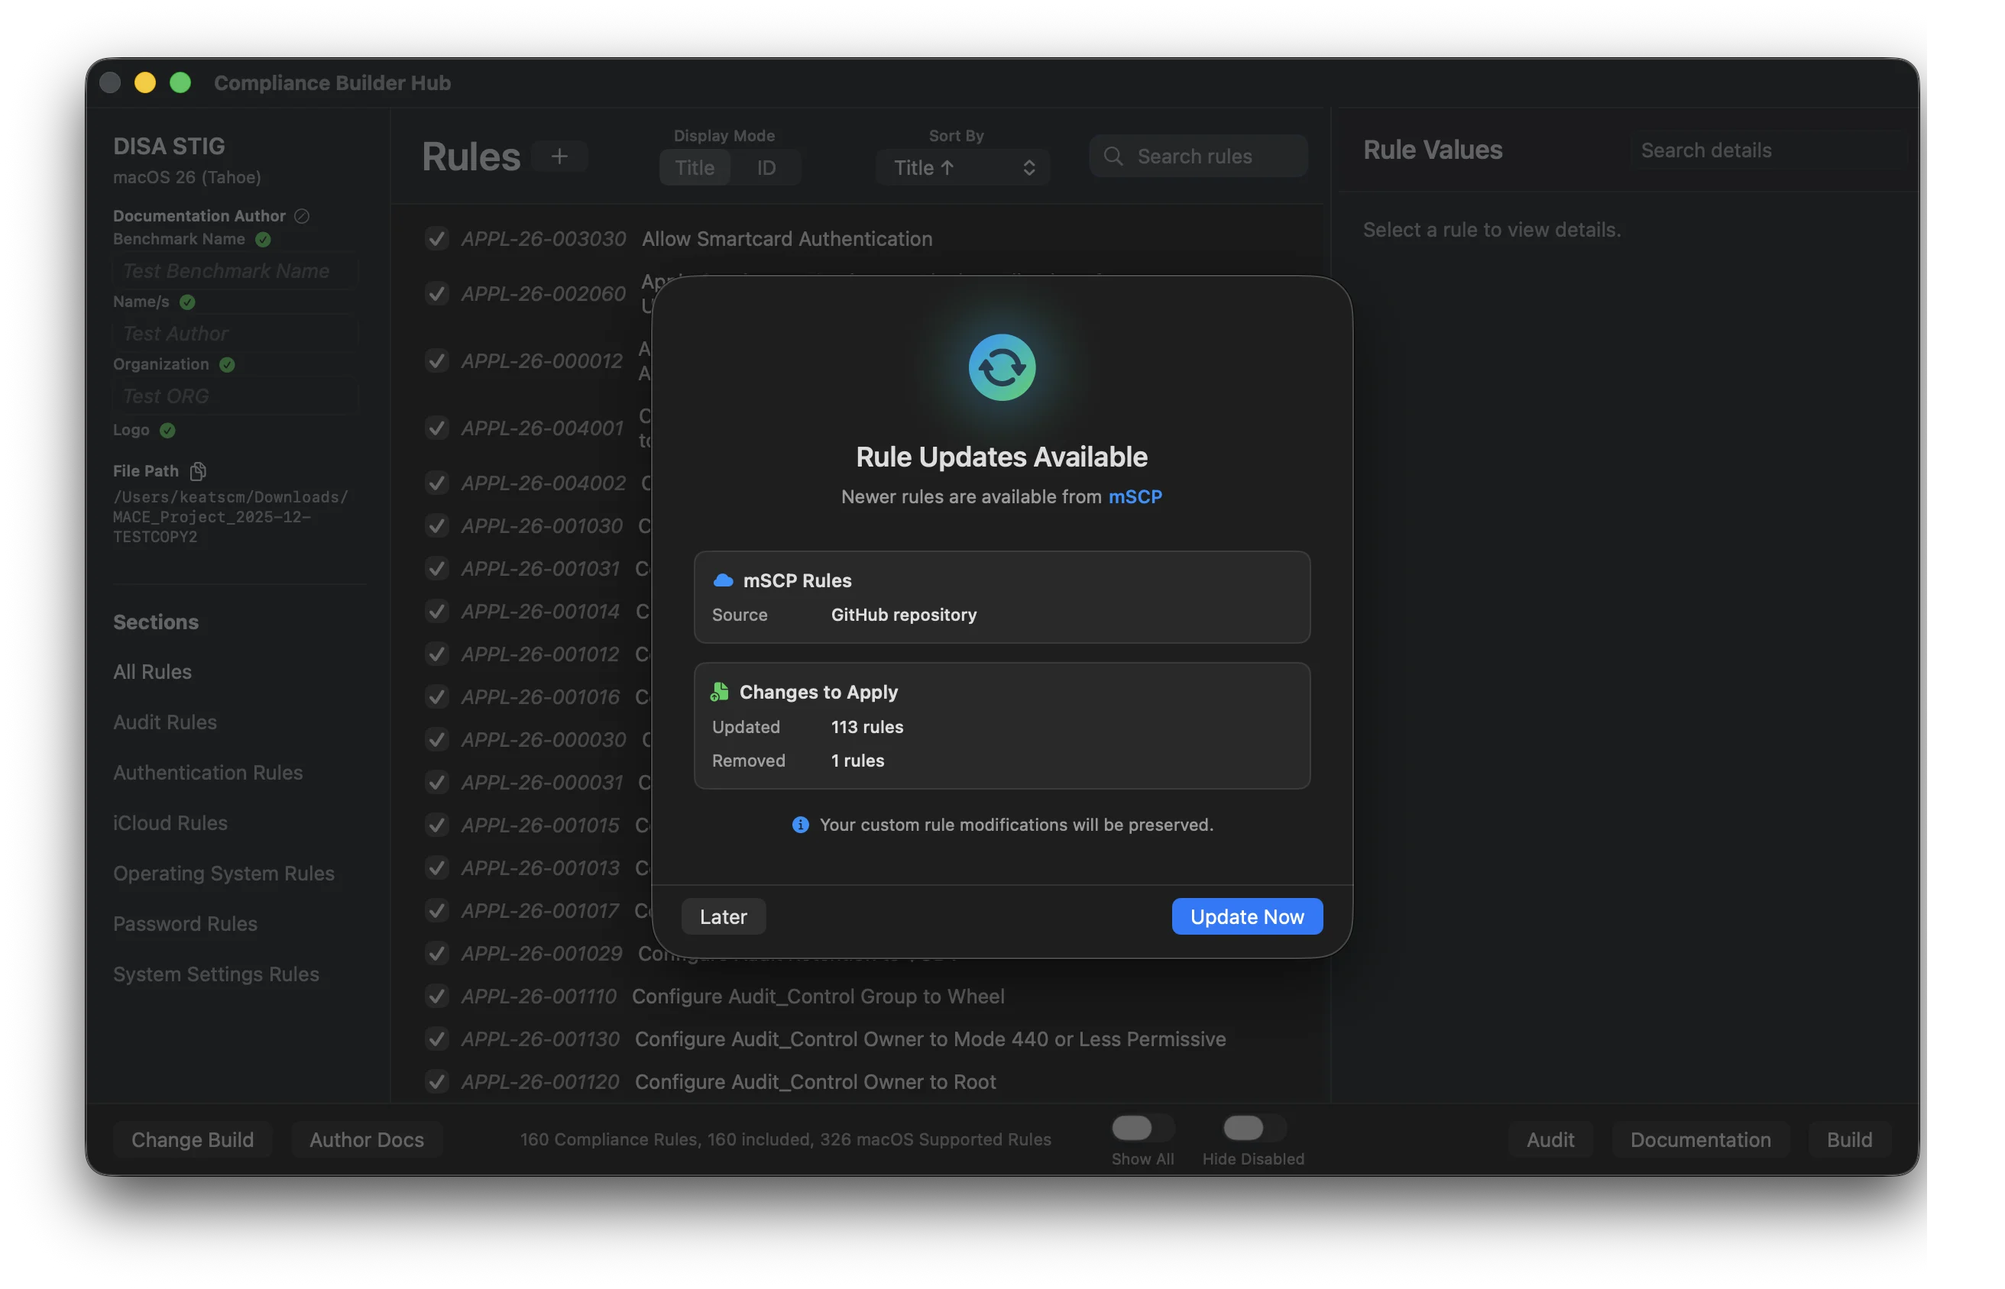This screenshot has width=2005, height=1289.
Task: Open the Audit Rules section
Action: [165, 722]
